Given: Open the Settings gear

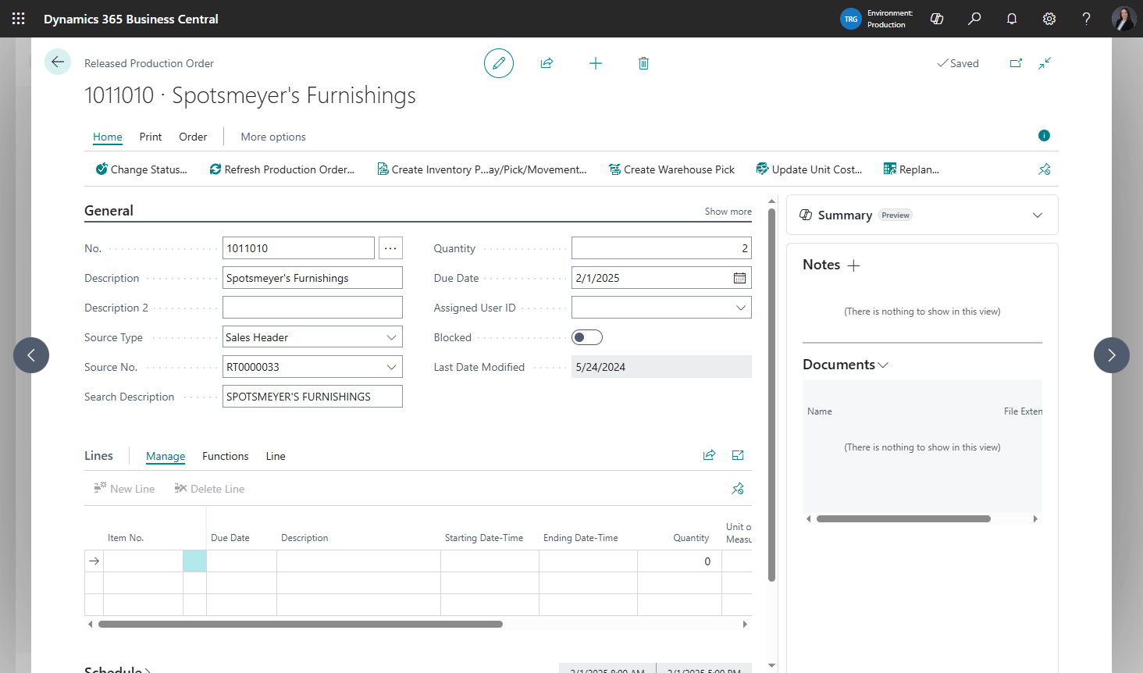Looking at the screenshot, I should click(x=1049, y=19).
